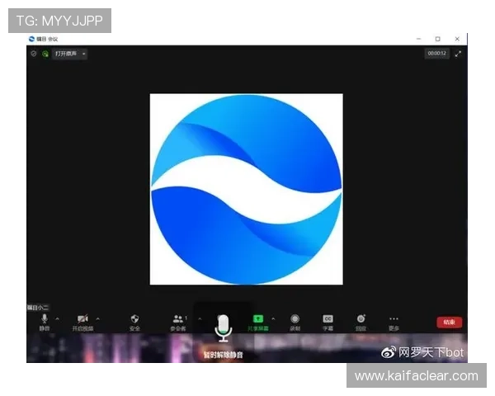This screenshot has height=396, width=495.
Task: Open the 安全 security shield menu
Action: [134, 322]
